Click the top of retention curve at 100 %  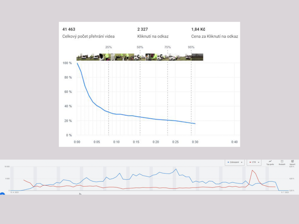click(x=77, y=64)
